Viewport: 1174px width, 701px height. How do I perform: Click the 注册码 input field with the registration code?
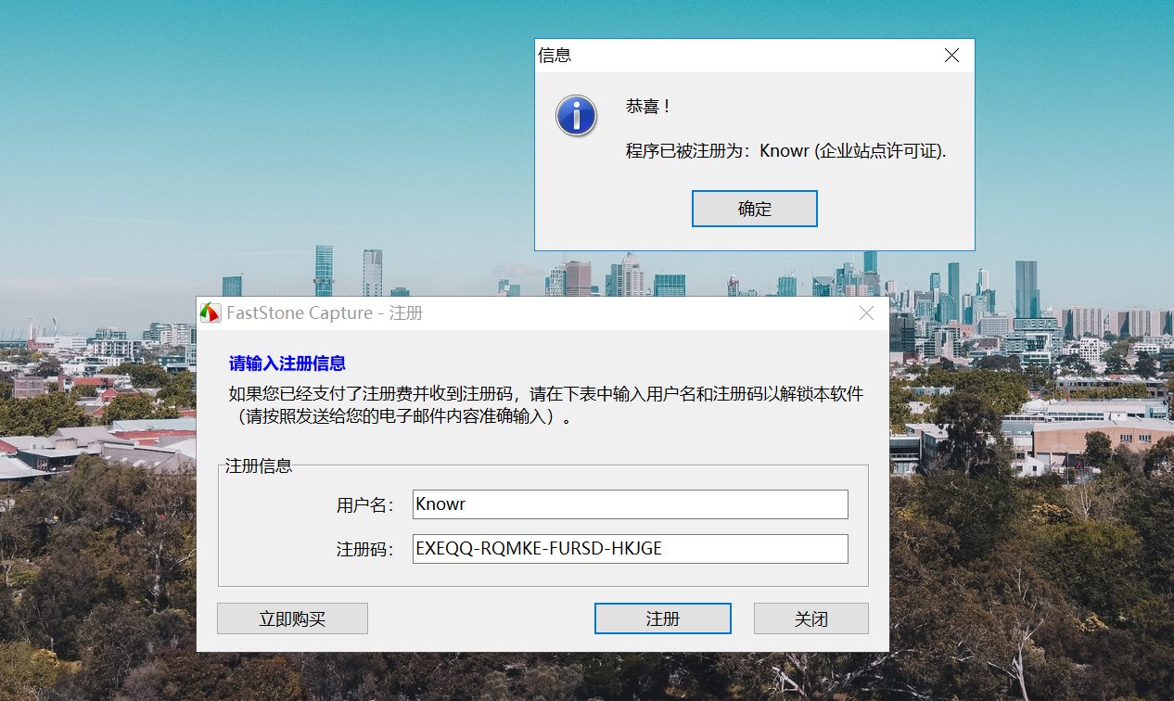(x=631, y=549)
